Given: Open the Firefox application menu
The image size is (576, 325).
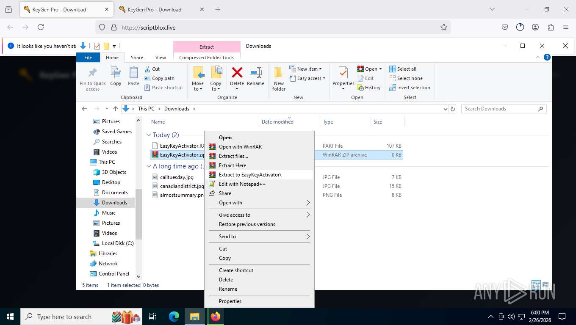Looking at the screenshot, I should tap(565, 27).
